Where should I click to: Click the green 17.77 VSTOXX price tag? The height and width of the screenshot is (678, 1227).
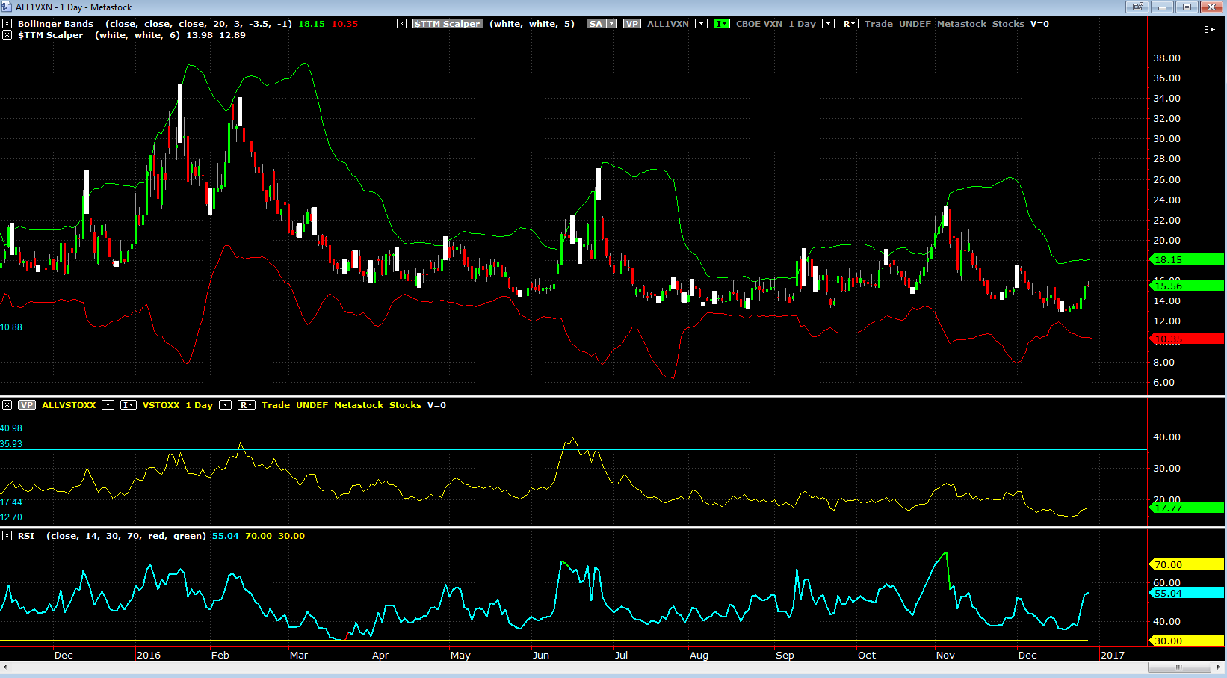tap(1185, 508)
